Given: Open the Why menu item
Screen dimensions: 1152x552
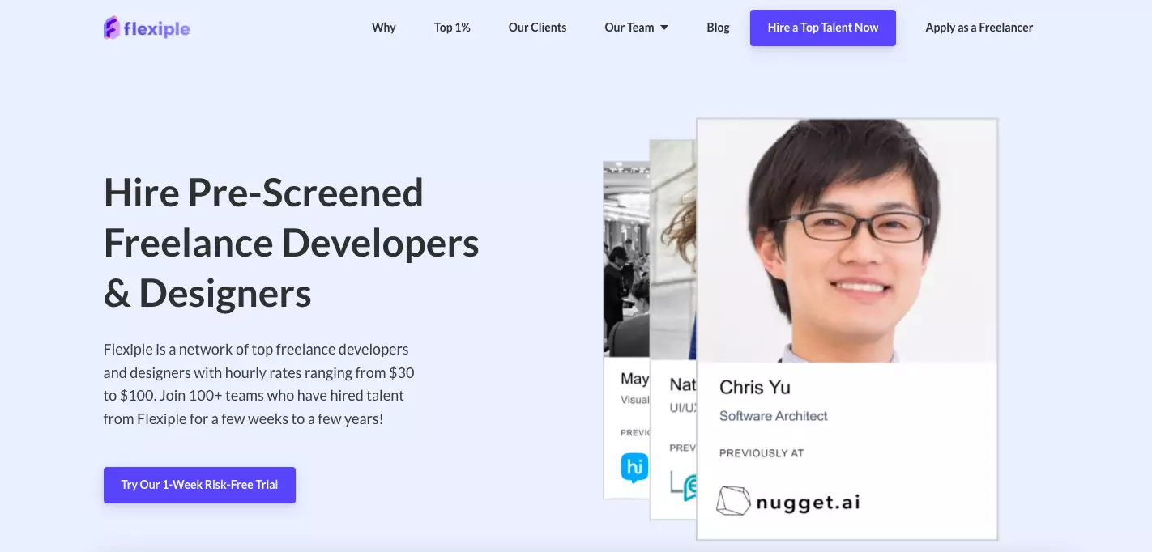Looking at the screenshot, I should 383,28.
